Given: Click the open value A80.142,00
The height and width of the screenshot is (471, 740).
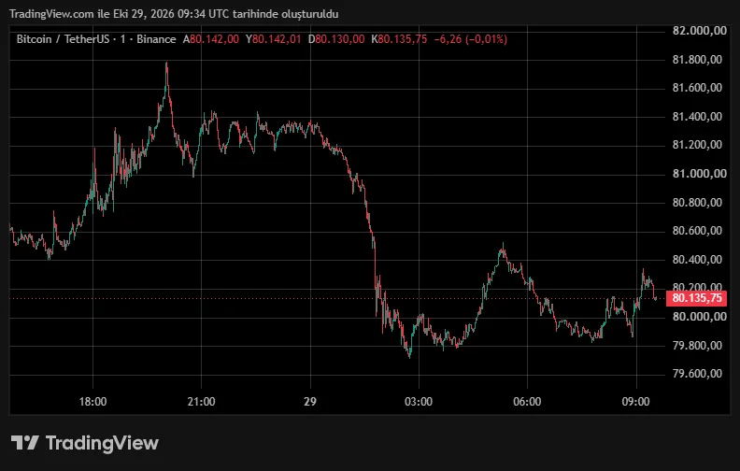Looking at the screenshot, I should click(211, 39).
